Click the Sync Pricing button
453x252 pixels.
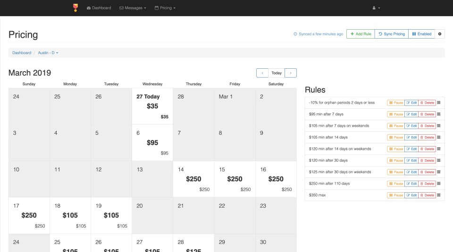(392, 34)
